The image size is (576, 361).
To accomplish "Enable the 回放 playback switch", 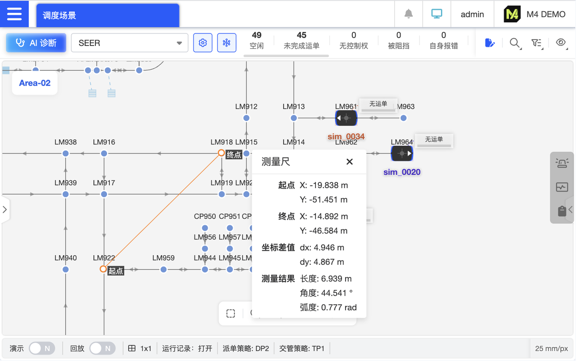I will tap(102, 348).
